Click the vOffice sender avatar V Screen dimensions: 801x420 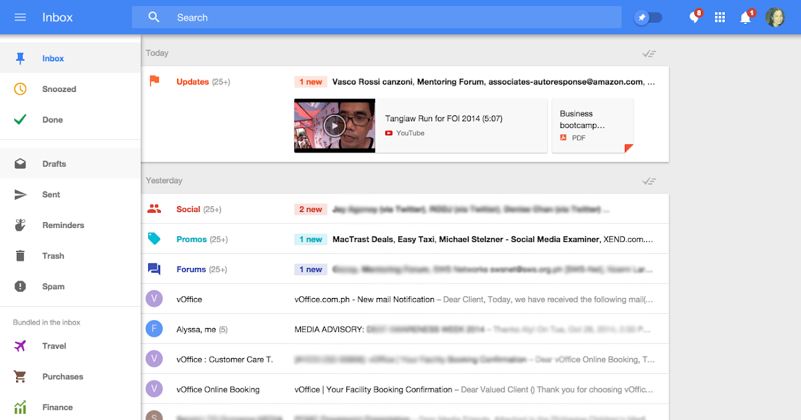tap(154, 299)
